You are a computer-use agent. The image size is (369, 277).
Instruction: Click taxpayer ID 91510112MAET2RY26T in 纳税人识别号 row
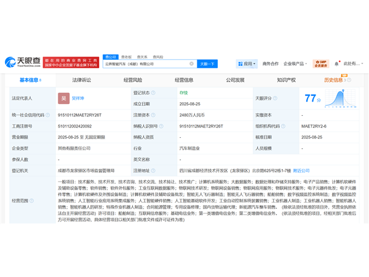(x=201, y=126)
